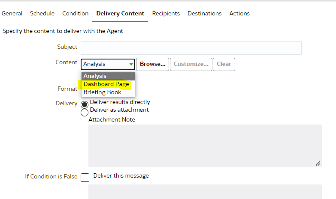Click the Customize... button
336x199 pixels.
(191, 64)
